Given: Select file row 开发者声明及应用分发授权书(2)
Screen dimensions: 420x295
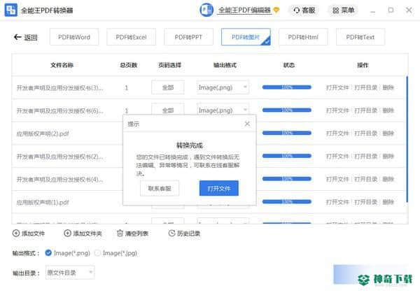Looking at the screenshot, I should 59,157.
